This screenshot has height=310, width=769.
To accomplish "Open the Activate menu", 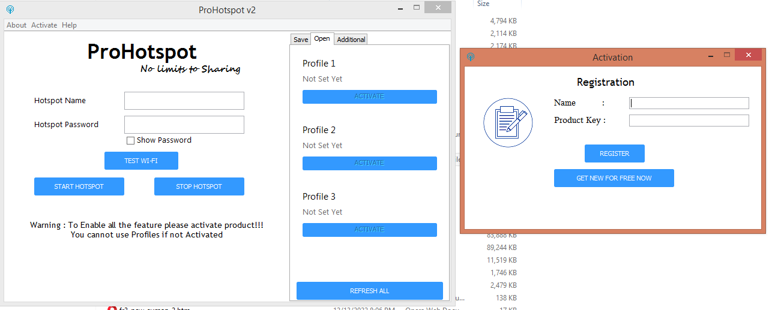I will point(44,25).
